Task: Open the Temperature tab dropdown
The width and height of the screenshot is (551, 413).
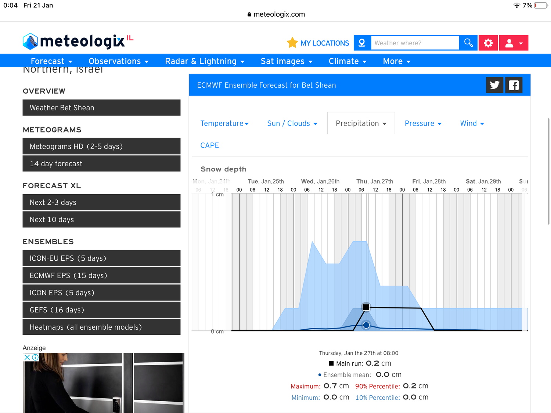Action: 224,123
